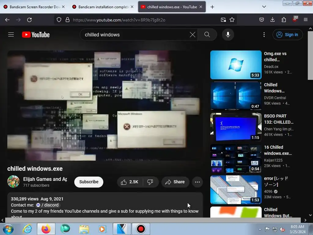Open Chilled Windows But video thumbnail
Screen dimensions: 313x235
click(x=236, y=212)
